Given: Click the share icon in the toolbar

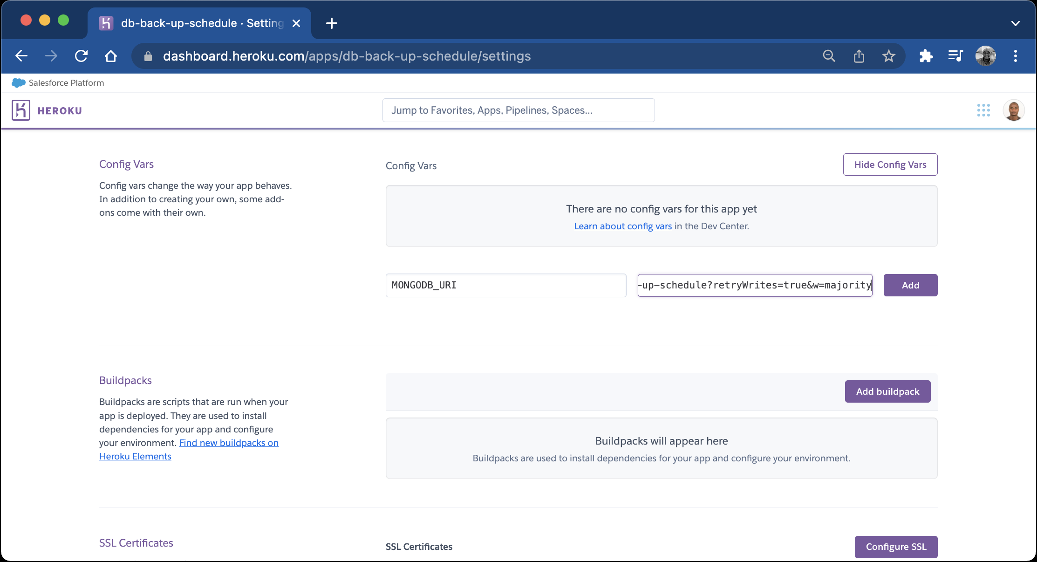Looking at the screenshot, I should 859,55.
